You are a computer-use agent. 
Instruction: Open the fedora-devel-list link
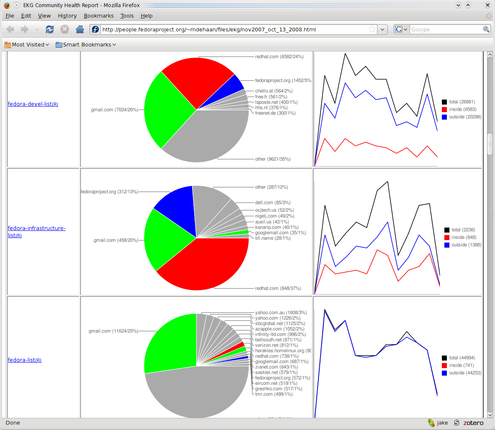[x=33, y=104]
